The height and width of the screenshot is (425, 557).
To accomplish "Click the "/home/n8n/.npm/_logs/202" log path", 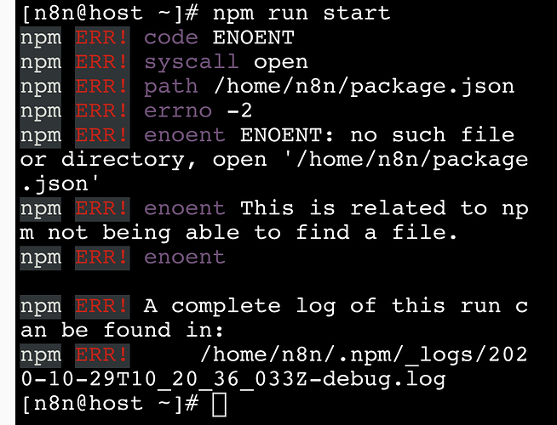I will click(376, 354).
